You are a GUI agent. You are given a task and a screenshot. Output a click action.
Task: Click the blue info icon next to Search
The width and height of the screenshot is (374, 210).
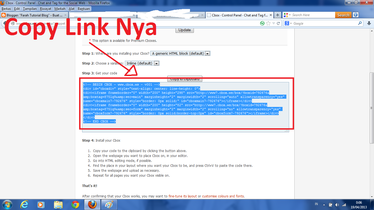[356, 15]
